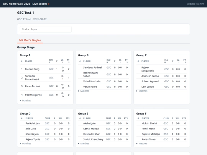
Task: Focus the Find a player search field
Action: pos(46,29)
